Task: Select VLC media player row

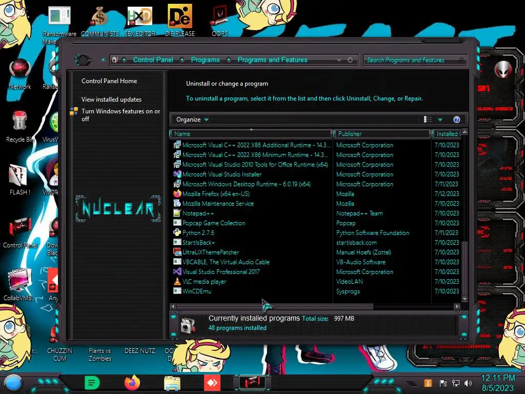Action: 316,282
